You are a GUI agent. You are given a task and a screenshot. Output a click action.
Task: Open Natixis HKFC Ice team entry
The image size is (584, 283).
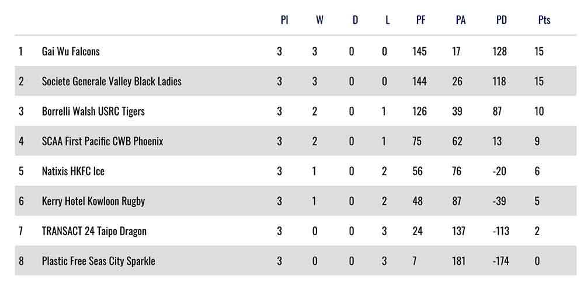73,171
